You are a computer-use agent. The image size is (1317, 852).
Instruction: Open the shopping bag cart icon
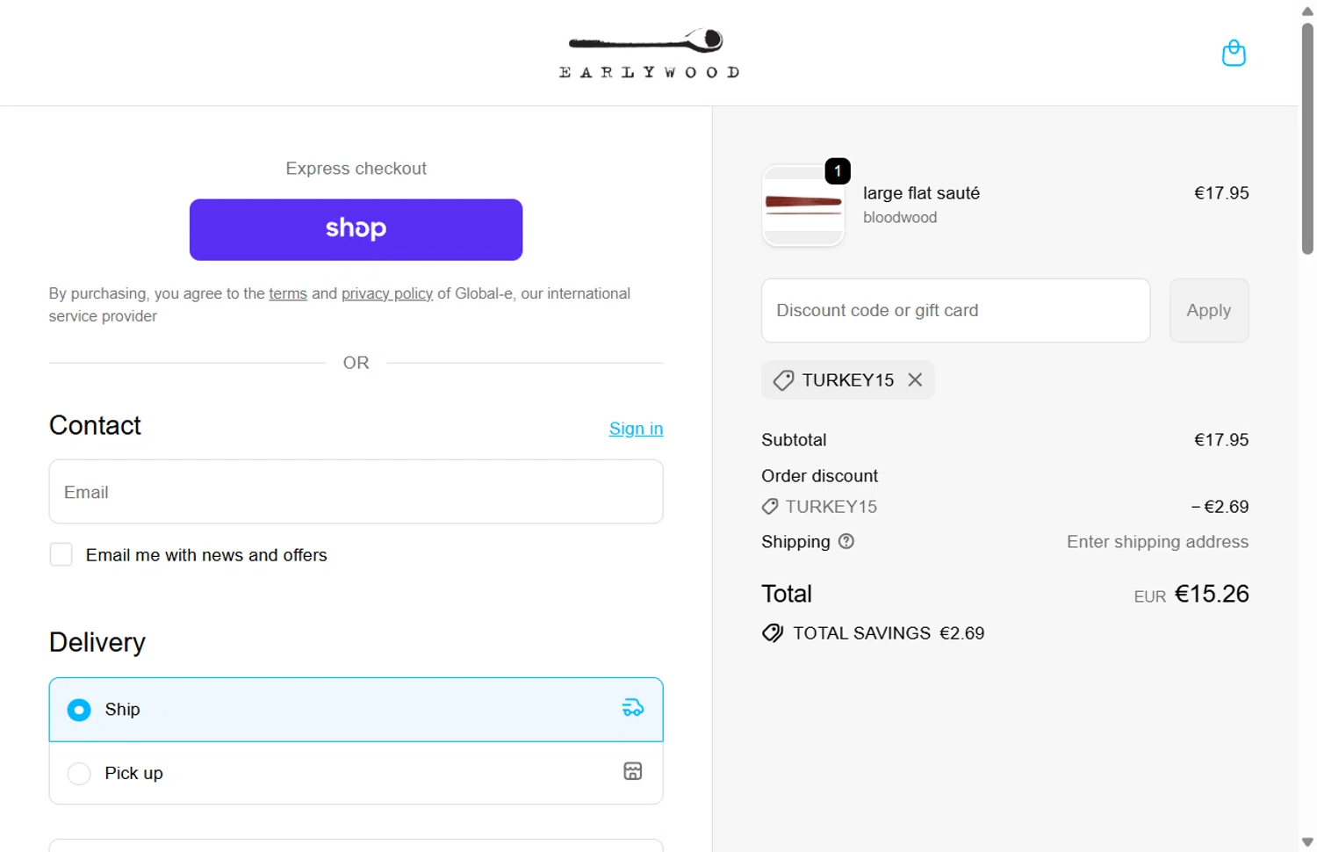coord(1234,54)
